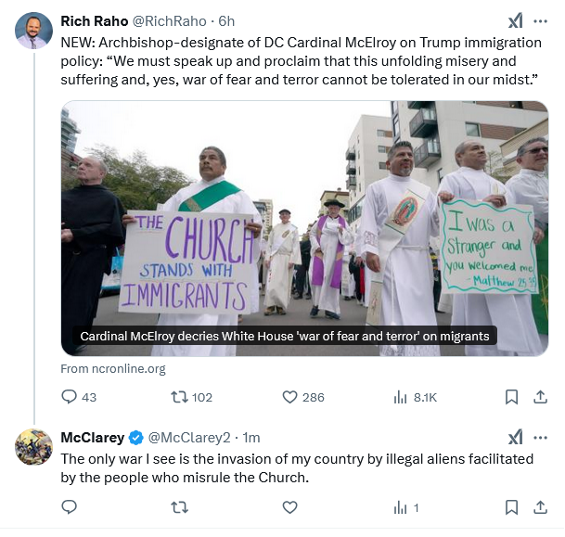Open Grok icon on McClarey's reply
Image resolution: width=565 pixels, height=537 pixels.
coord(515,437)
